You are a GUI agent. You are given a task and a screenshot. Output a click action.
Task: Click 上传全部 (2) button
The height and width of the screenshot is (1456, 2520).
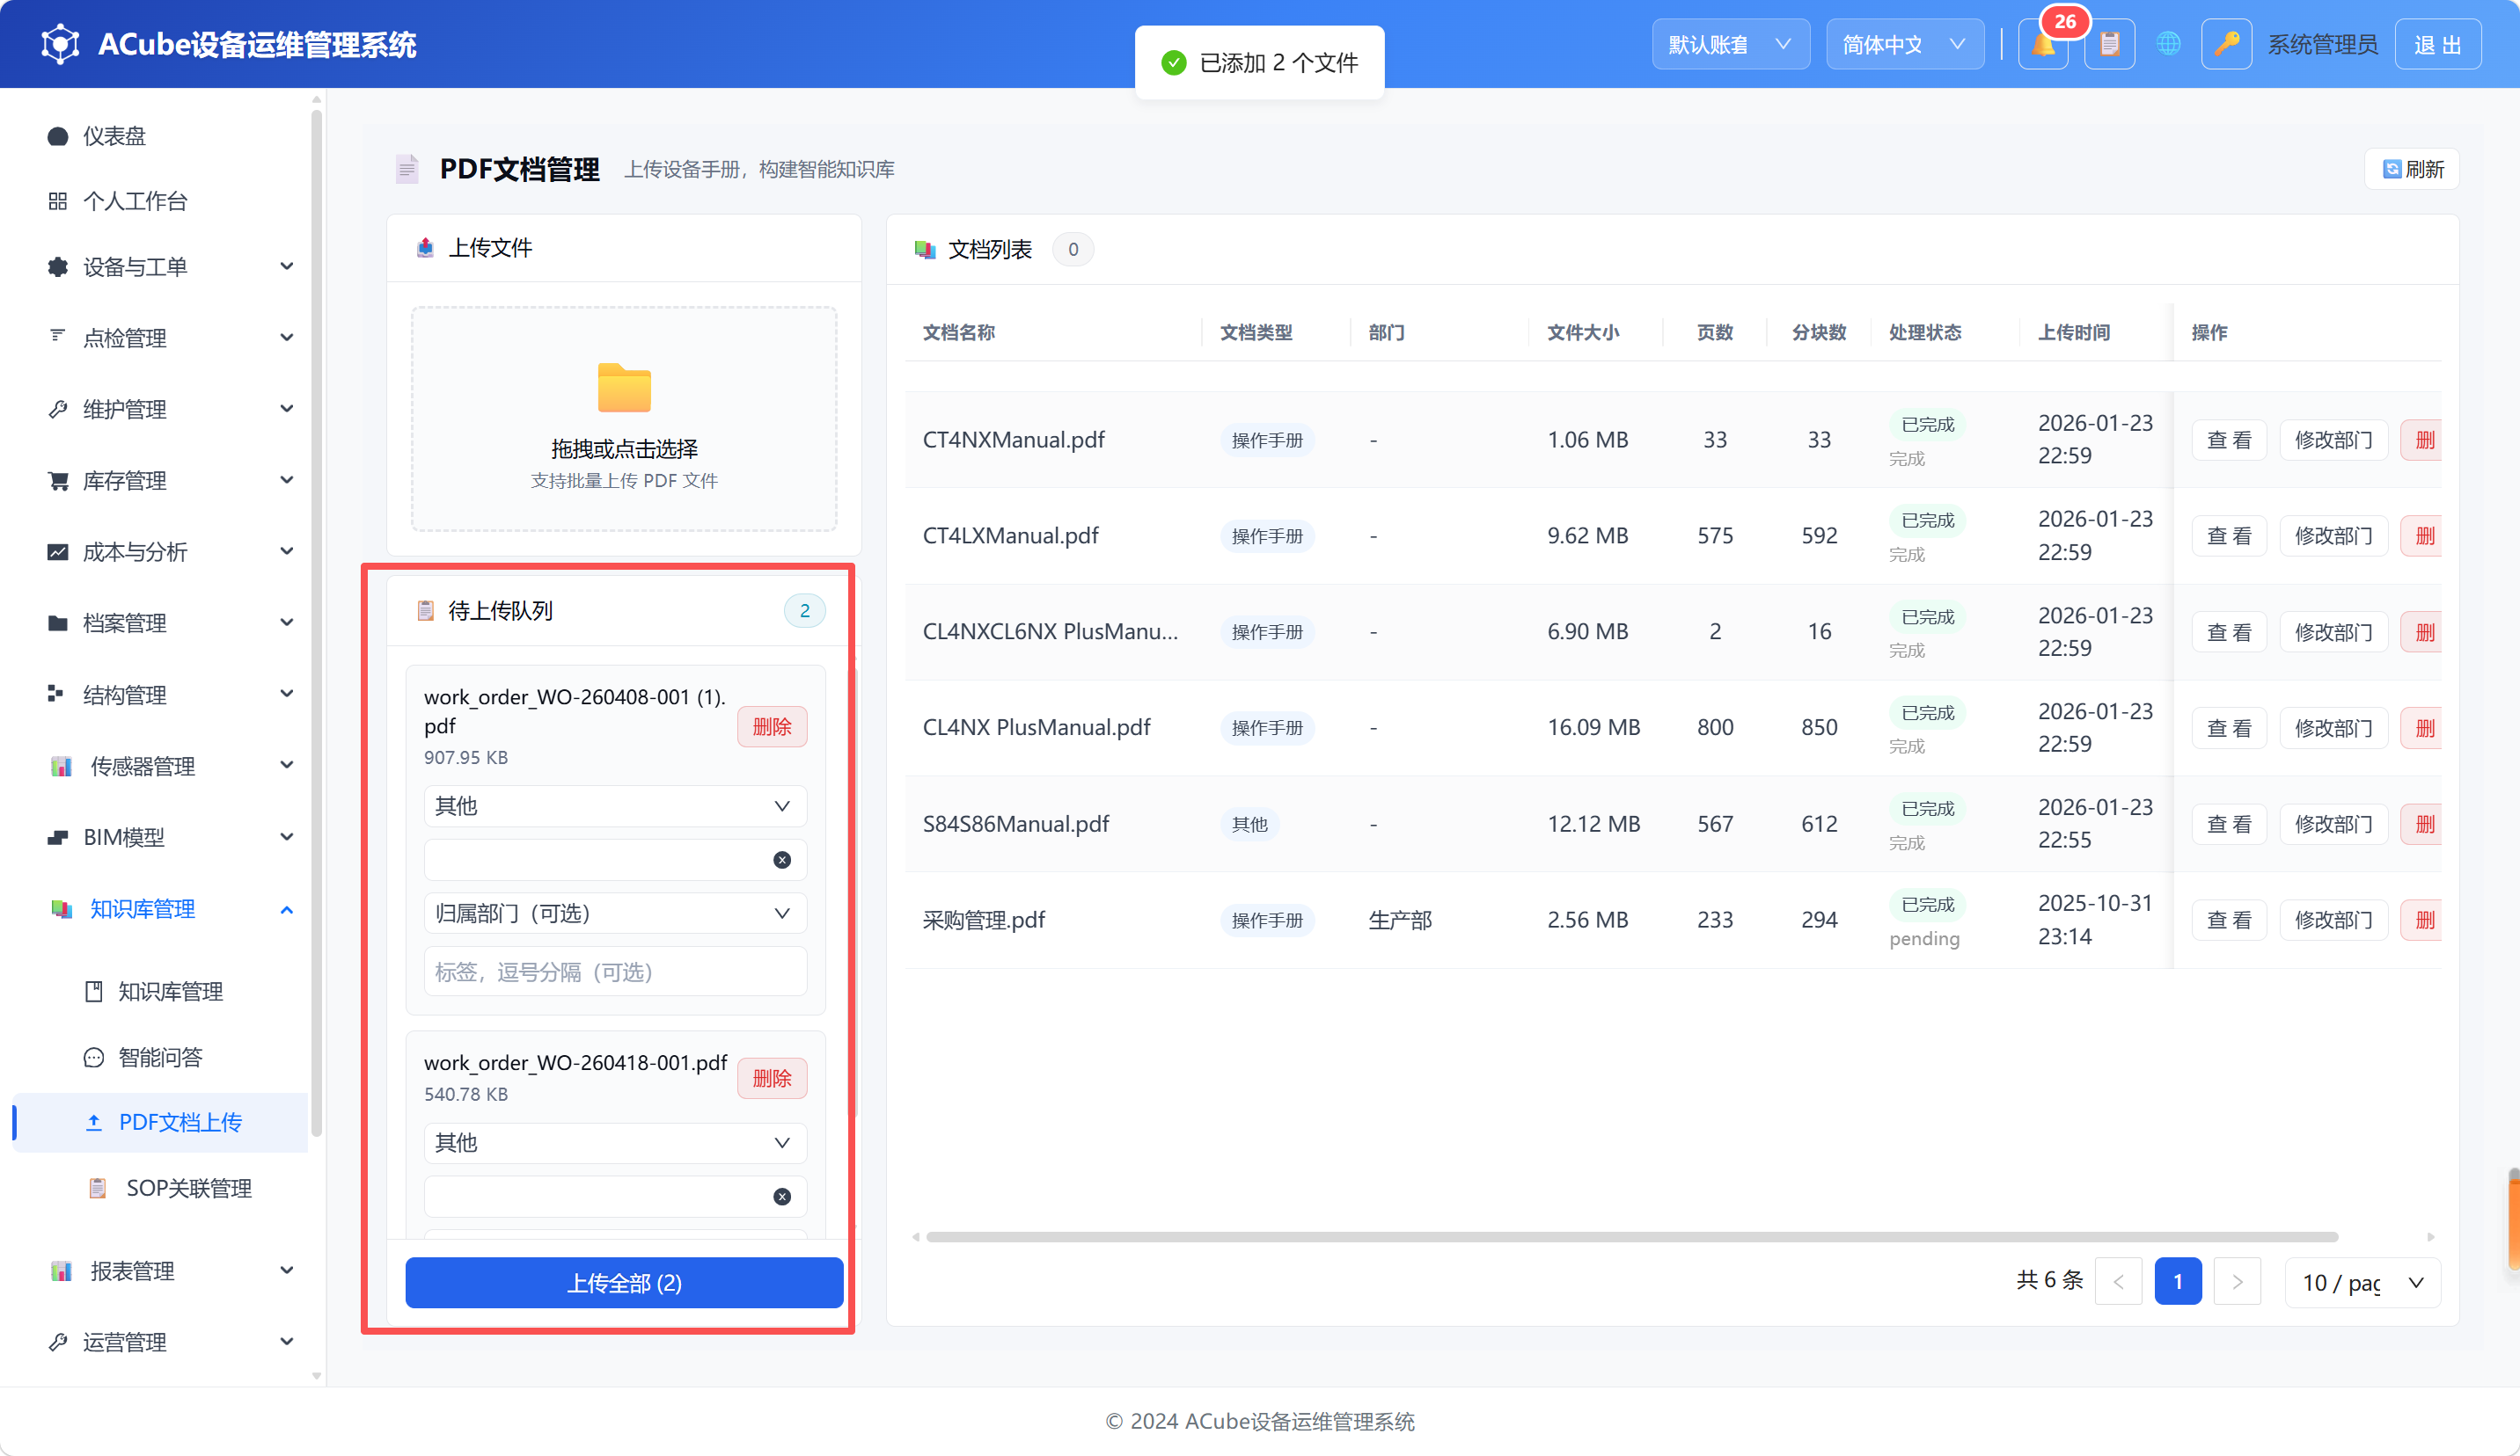click(x=624, y=1283)
